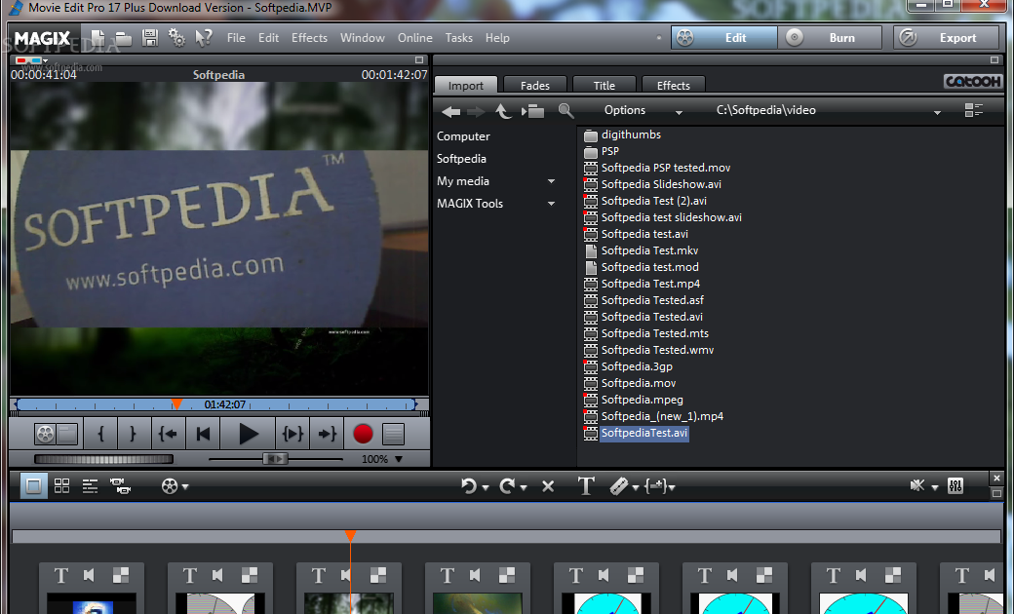Switch to the Title tab
The image size is (1014, 614).
tap(604, 86)
